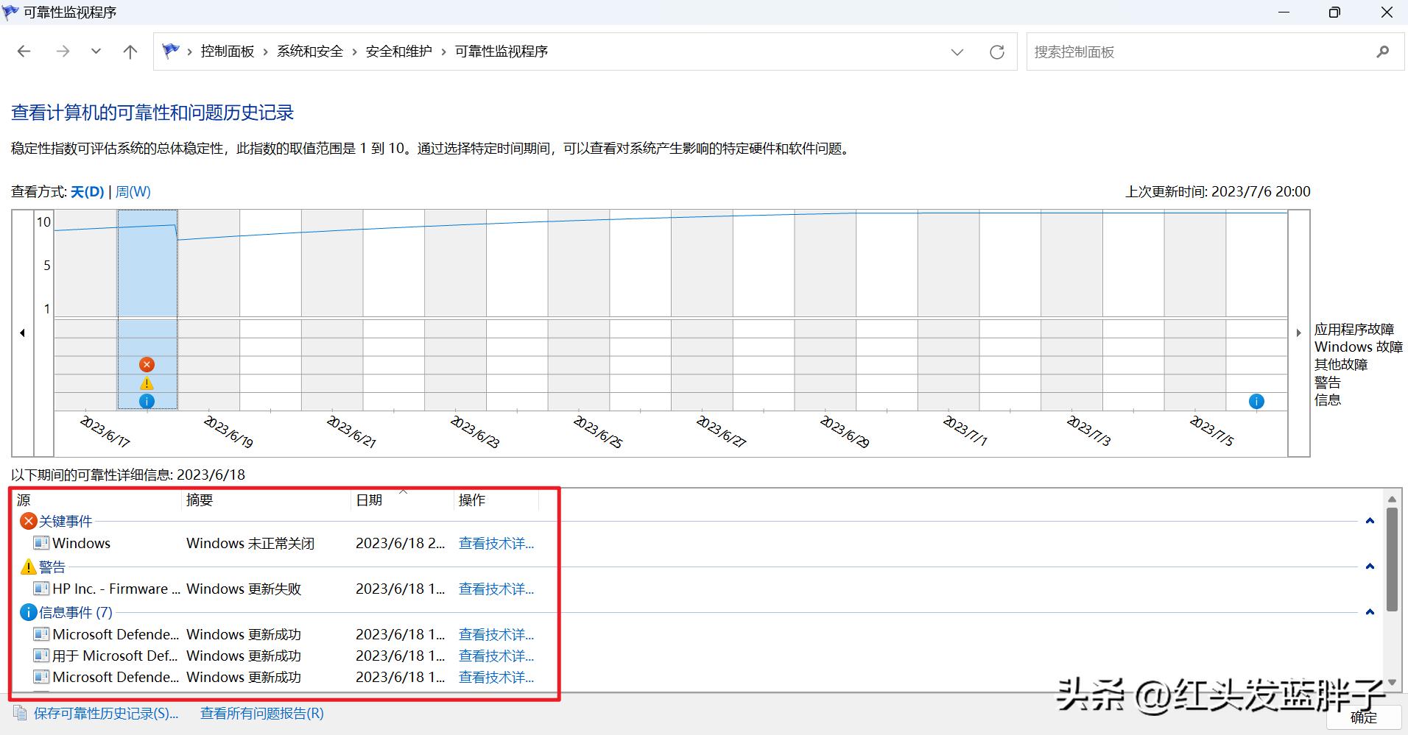This screenshot has height=735, width=1408.
Task: Click the yellow warning icon in the chart
Action: 146,383
